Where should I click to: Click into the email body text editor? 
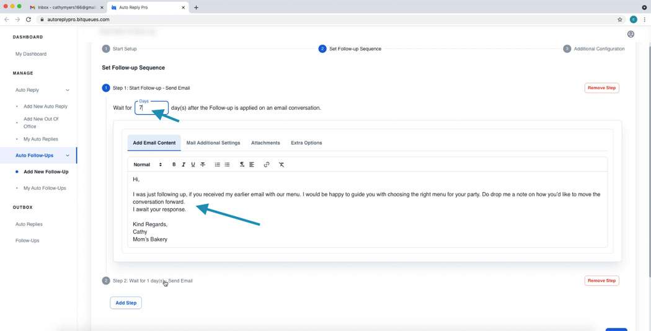point(368,210)
